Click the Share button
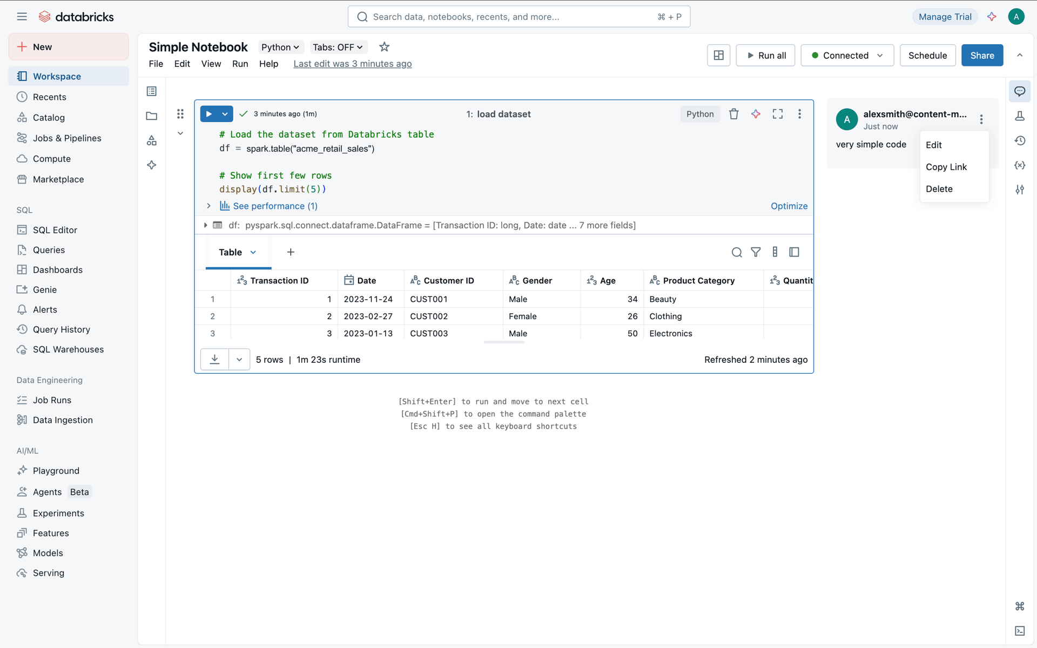 coord(982,55)
